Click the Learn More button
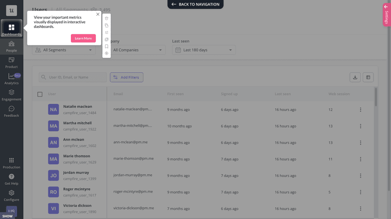 83,38
